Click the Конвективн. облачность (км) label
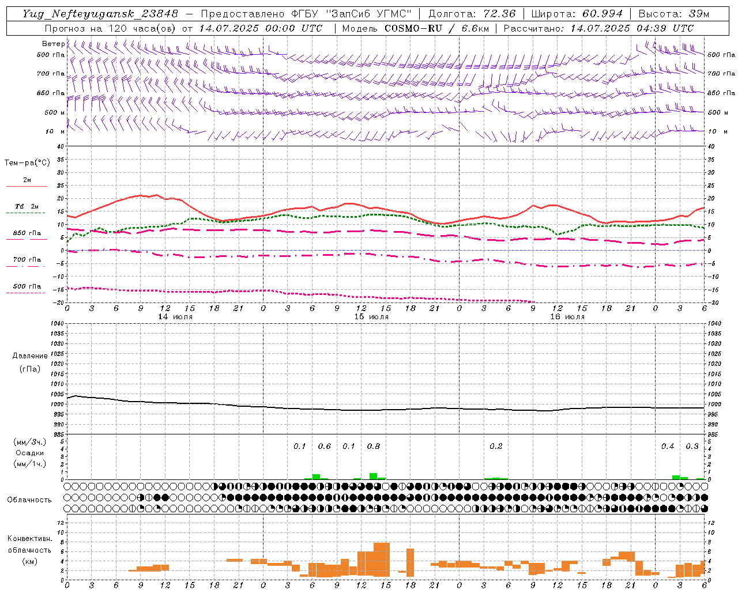The image size is (738, 590). tap(29, 550)
